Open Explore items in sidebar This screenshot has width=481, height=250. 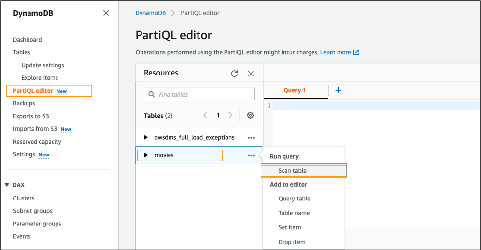click(x=40, y=78)
